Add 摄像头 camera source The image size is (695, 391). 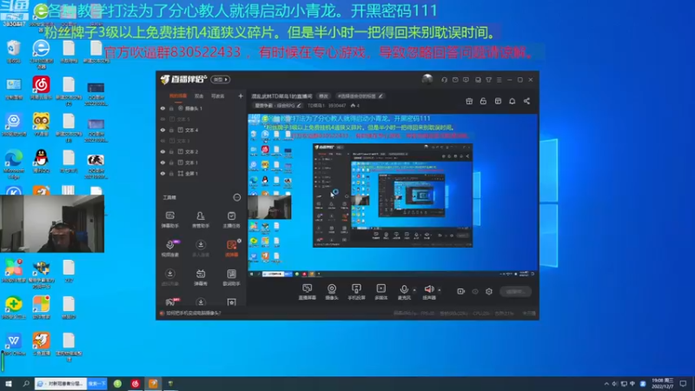[332, 292]
